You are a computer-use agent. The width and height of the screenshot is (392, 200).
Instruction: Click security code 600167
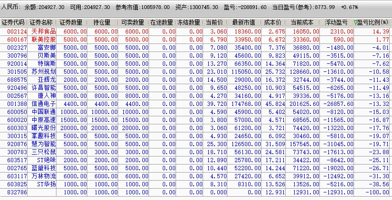pos(17,39)
